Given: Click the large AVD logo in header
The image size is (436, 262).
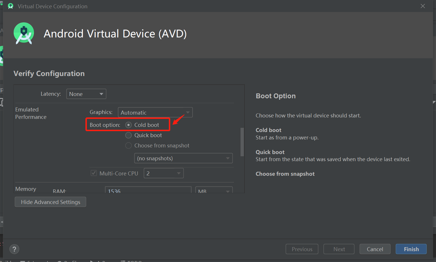Looking at the screenshot, I should pyautogui.click(x=24, y=33).
